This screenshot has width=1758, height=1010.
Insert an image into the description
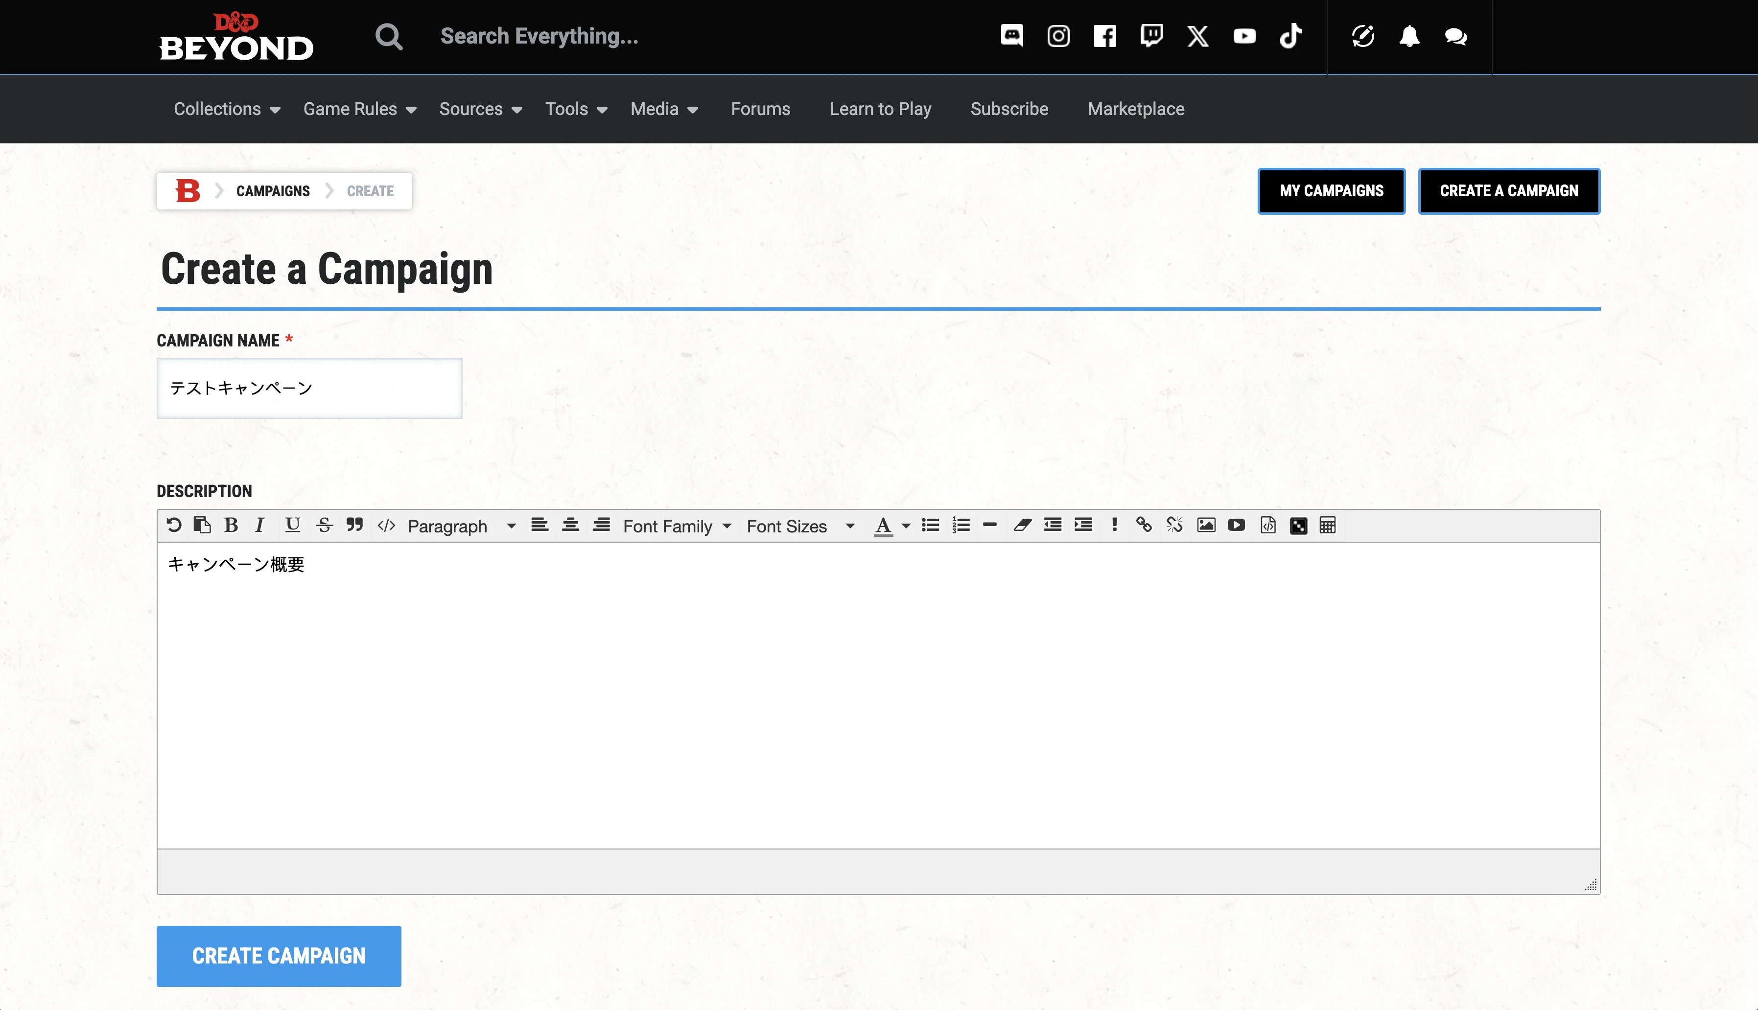[1206, 525]
